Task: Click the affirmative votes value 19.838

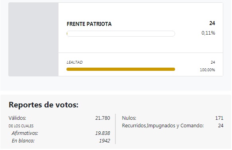Action: (x=103, y=133)
